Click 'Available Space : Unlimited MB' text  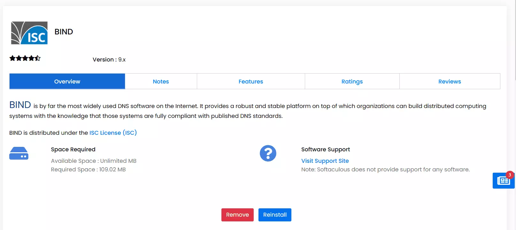pyautogui.click(x=94, y=161)
